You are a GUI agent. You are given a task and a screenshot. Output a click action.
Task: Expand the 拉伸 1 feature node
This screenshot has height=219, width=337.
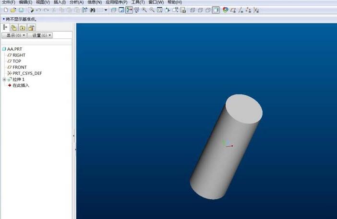(x=4, y=80)
